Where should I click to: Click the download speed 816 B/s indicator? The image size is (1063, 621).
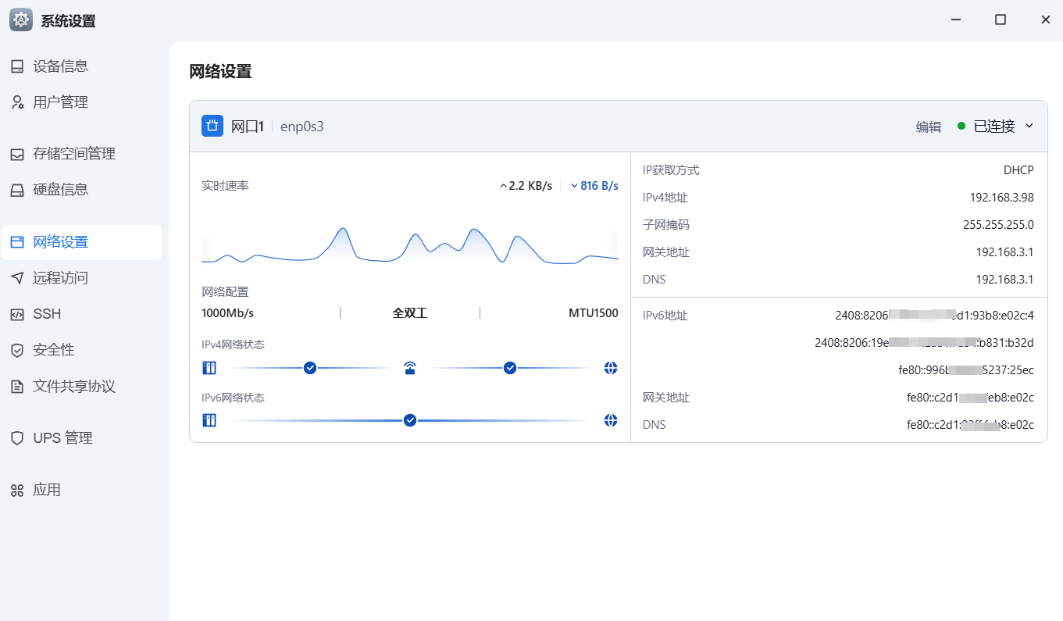594,186
